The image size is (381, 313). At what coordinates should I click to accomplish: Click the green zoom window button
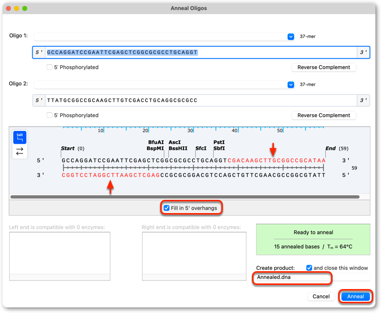tap(25, 8)
